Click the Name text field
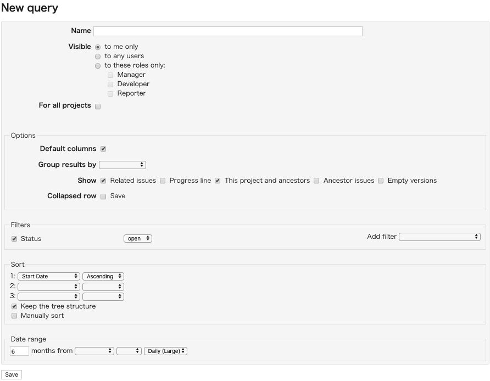 (228, 31)
